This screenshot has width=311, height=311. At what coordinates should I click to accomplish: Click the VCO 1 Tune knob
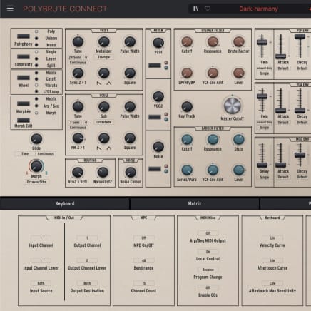78,42
